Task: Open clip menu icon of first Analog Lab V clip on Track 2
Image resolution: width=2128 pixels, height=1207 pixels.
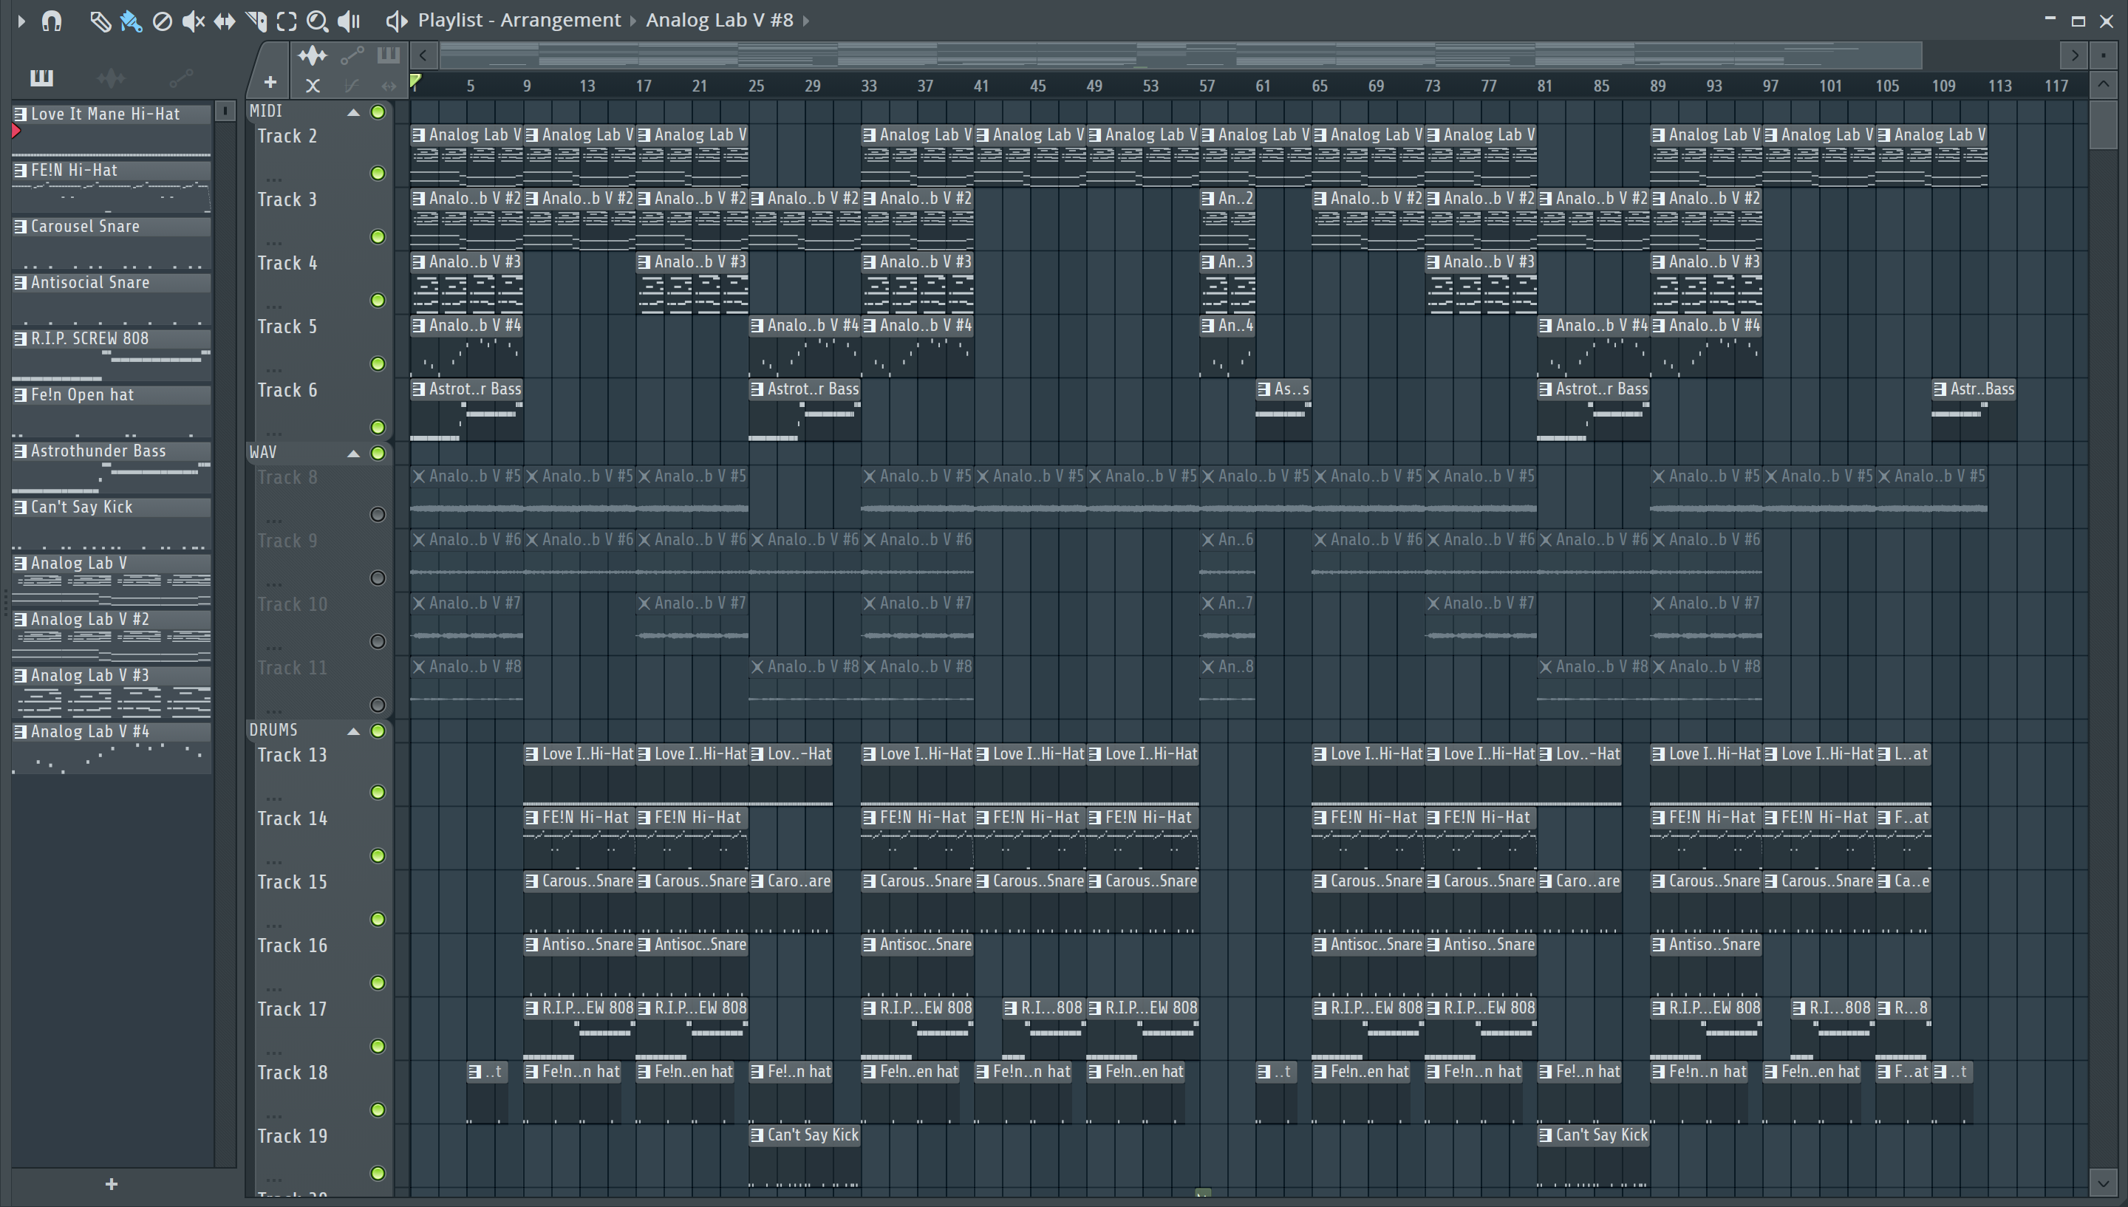Action: point(419,135)
